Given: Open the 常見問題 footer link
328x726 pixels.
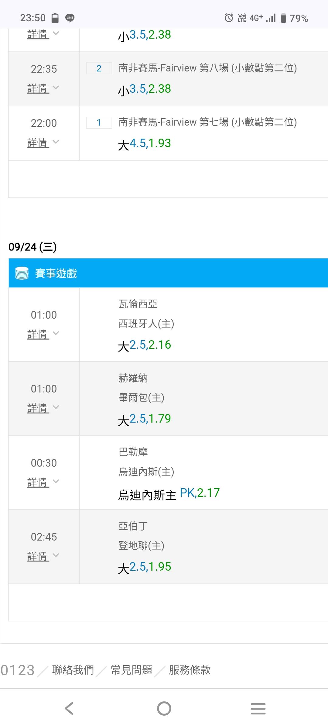Looking at the screenshot, I should point(132,670).
